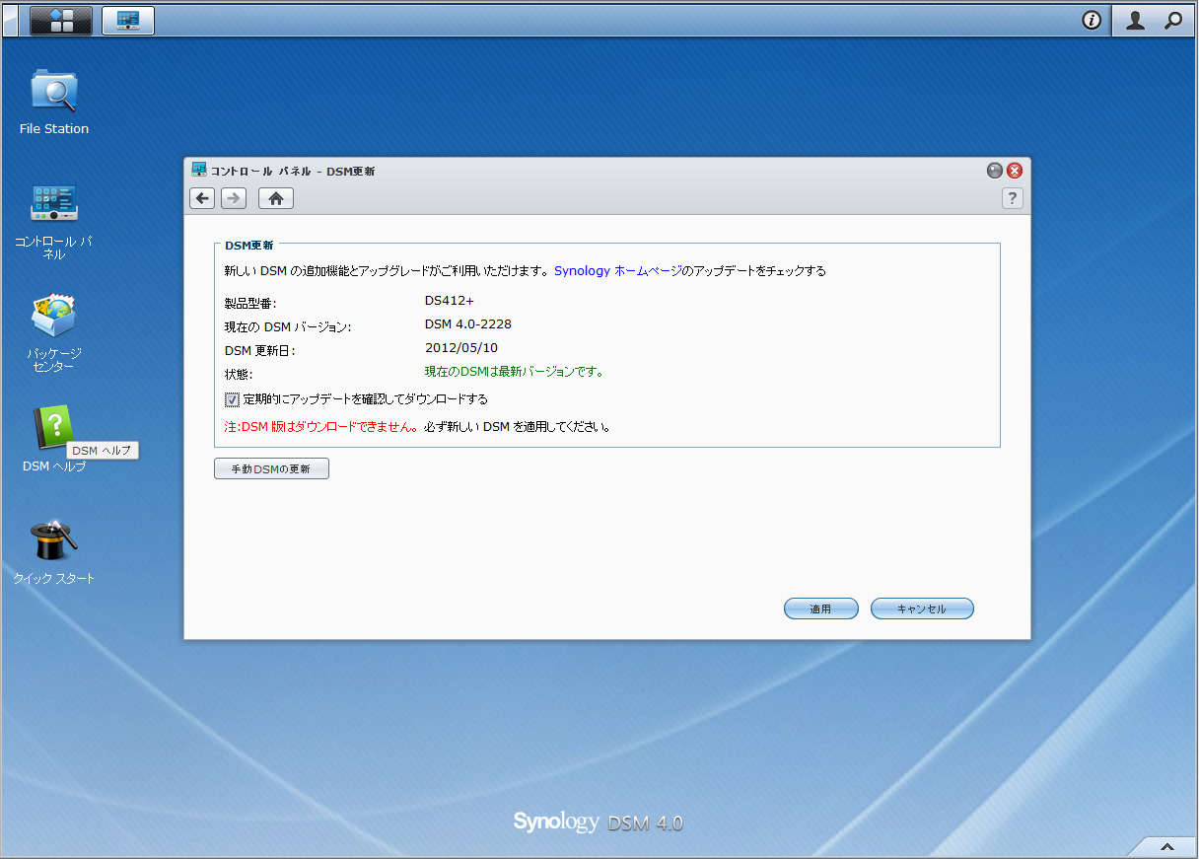Image resolution: width=1199 pixels, height=859 pixels.
Task: Open the コントロール パネル desktop icon
Action: point(54,221)
